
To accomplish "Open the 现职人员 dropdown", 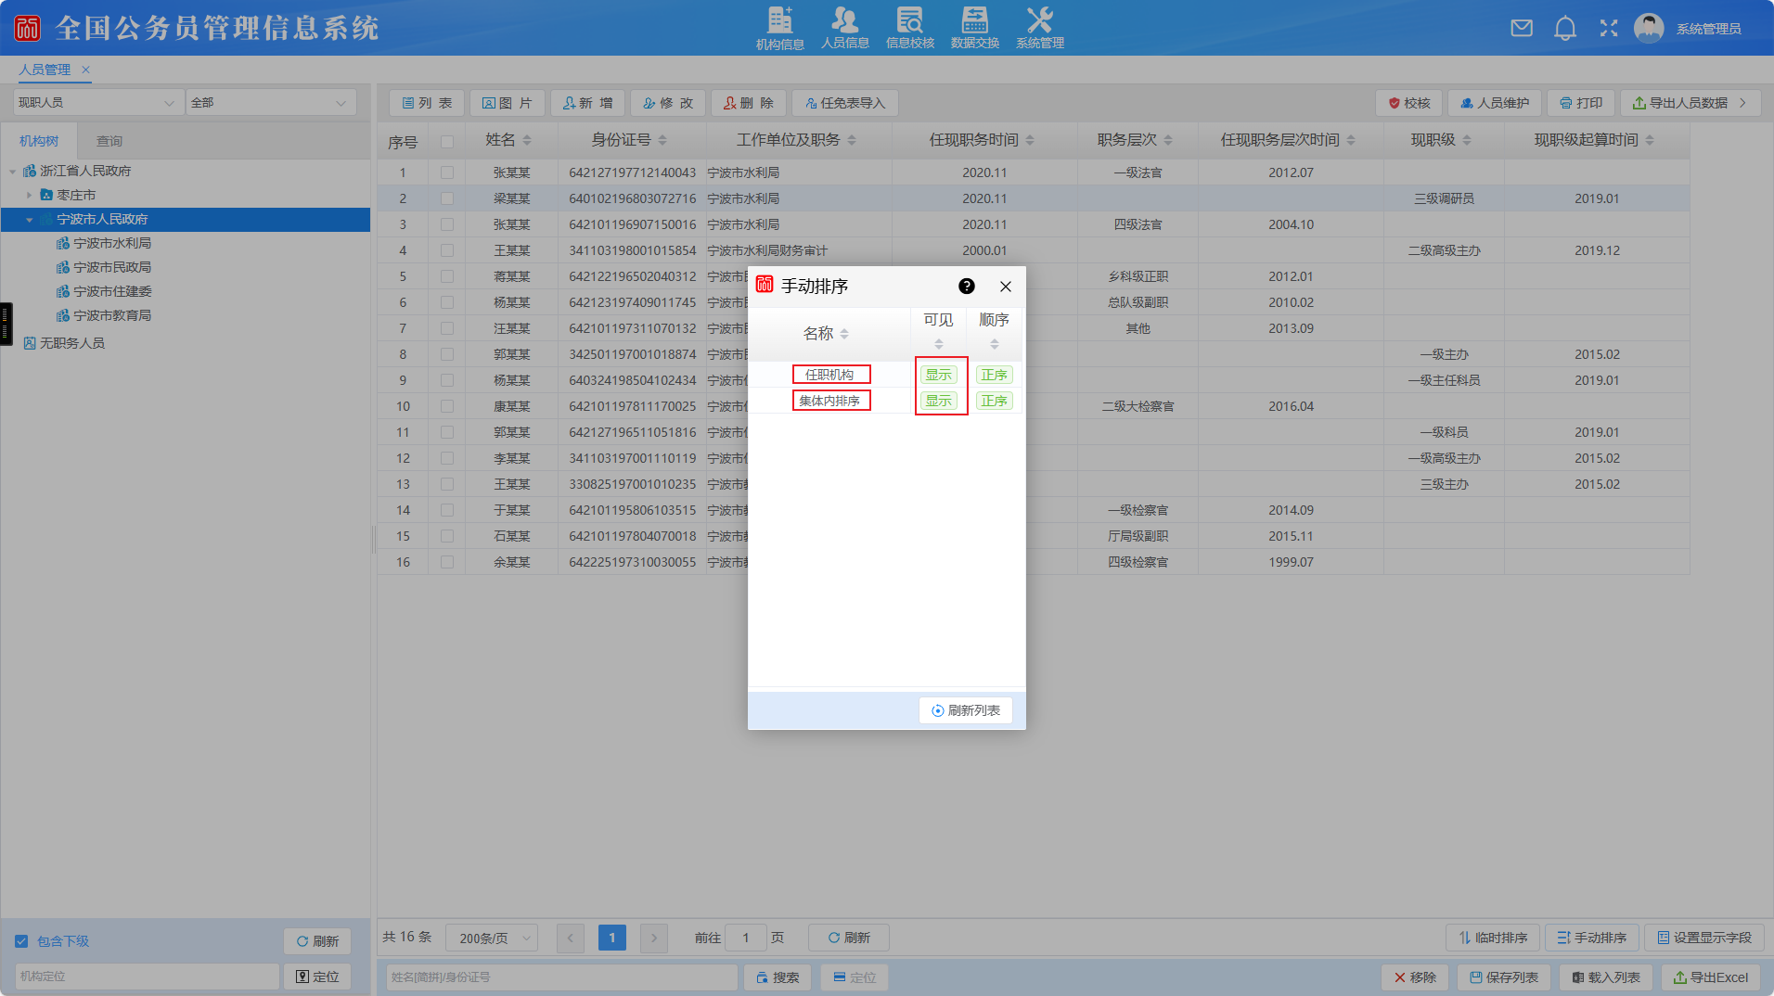I will click(x=96, y=103).
